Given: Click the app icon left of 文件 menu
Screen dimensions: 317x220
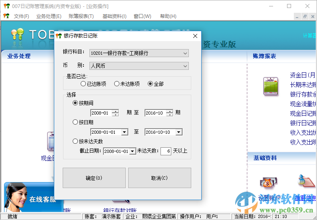Looking at the screenshot, I should click(x=6, y=16).
